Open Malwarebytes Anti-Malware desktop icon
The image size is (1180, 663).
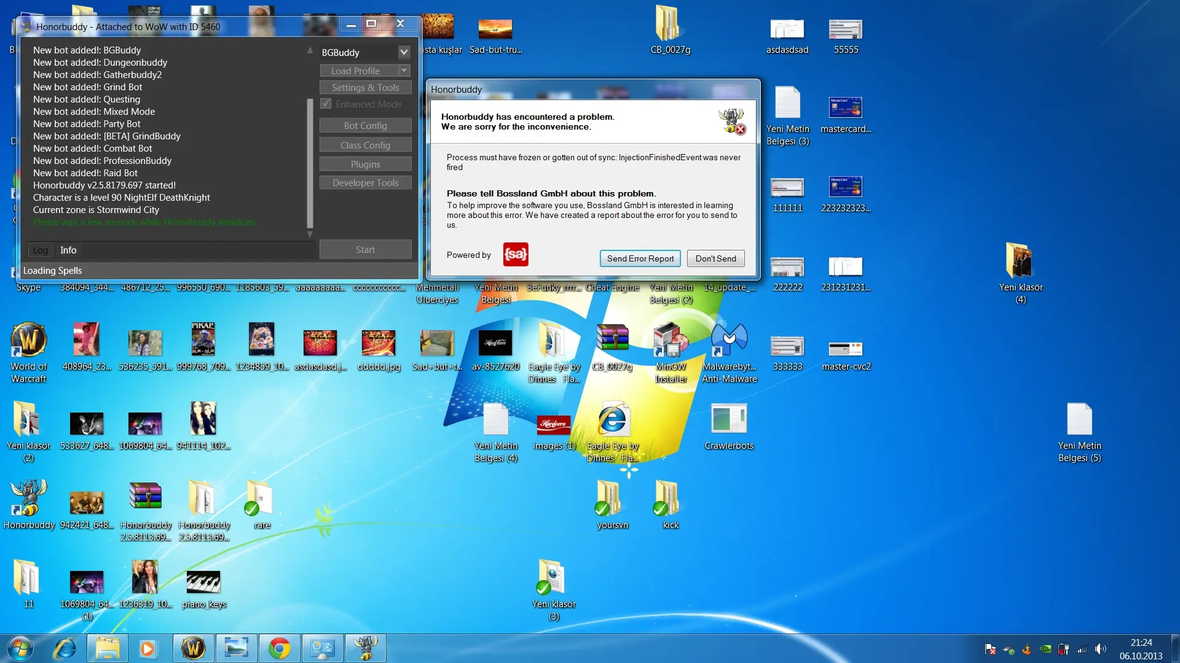729,352
